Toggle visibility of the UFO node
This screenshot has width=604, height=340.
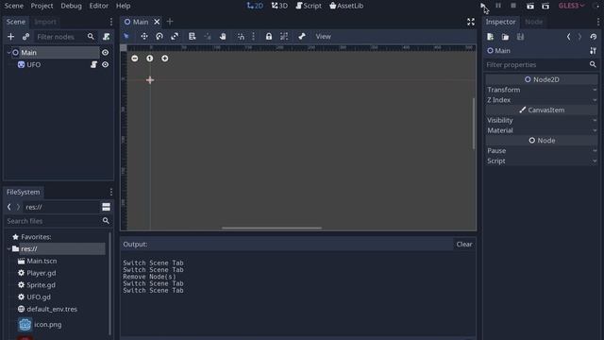coord(105,65)
